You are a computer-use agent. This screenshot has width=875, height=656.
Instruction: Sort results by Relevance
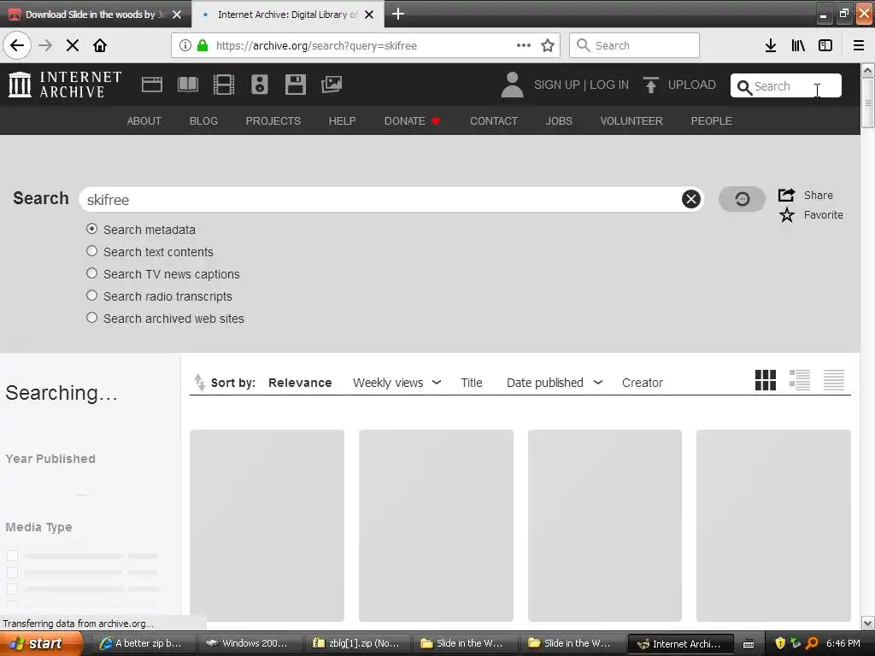(x=300, y=383)
